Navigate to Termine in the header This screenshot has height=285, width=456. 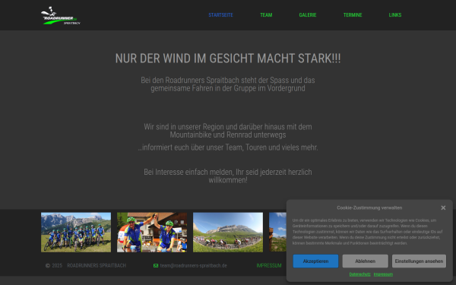click(353, 15)
